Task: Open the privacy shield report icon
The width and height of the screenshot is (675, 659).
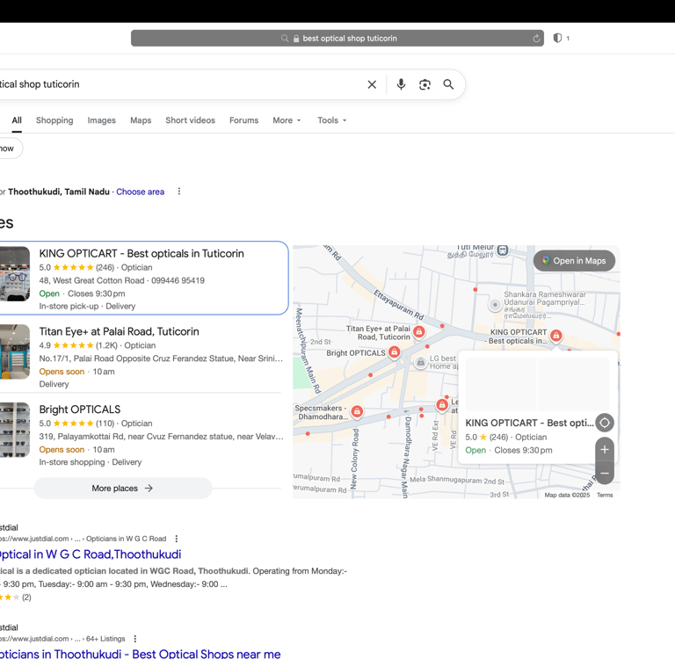Action: coord(557,38)
